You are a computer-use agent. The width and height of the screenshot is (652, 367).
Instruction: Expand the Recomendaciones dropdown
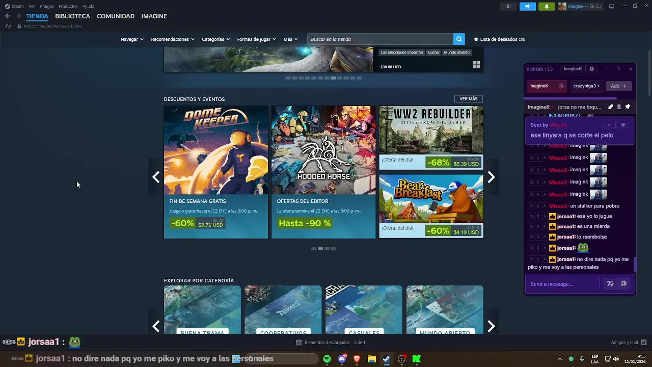(173, 39)
